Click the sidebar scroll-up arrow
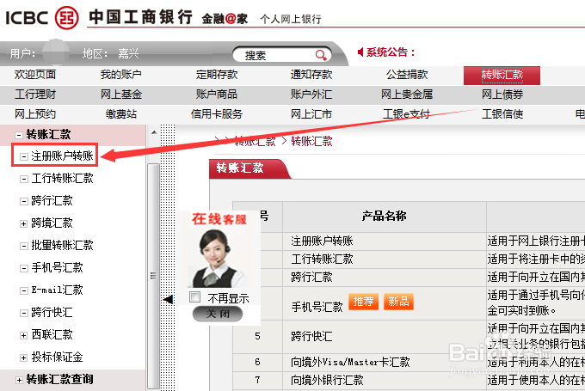 click(154, 132)
